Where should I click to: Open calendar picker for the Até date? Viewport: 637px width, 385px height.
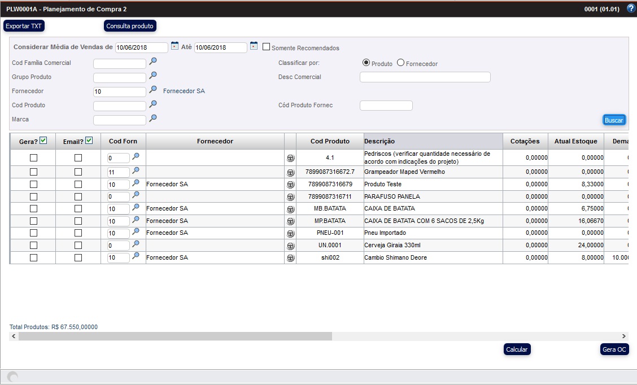point(254,46)
